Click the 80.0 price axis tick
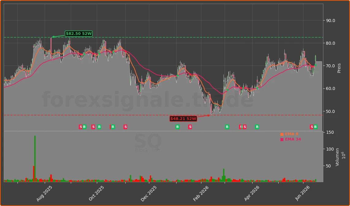The width and height of the screenshot is (350, 206). tap(331, 43)
